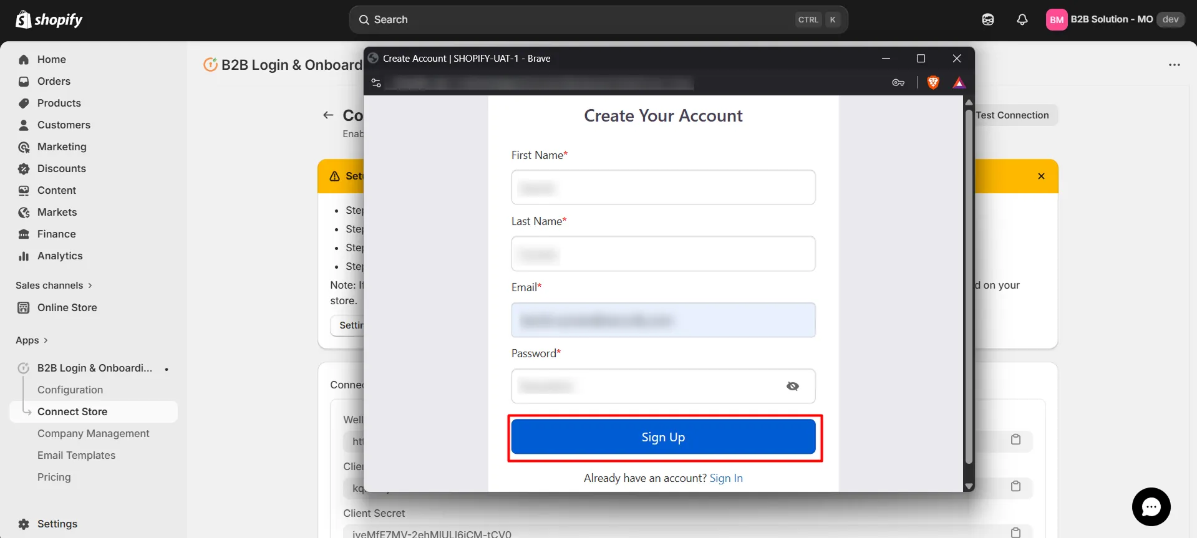The height and width of the screenshot is (538, 1197).
Task: Expand the Apps section
Action: pos(31,340)
